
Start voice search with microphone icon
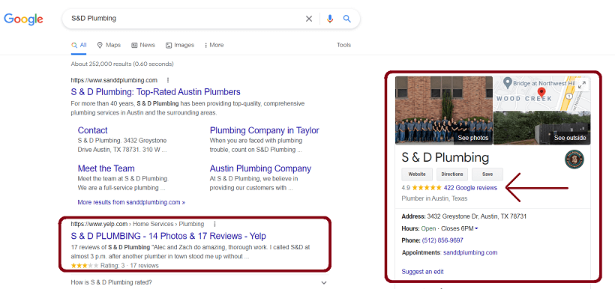[330, 19]
